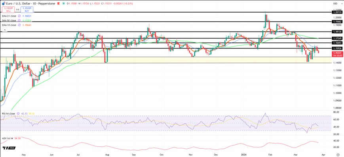Click the EUR/USD symbol flag icon
The image size is (344, 157).
(x=3, y=4)
